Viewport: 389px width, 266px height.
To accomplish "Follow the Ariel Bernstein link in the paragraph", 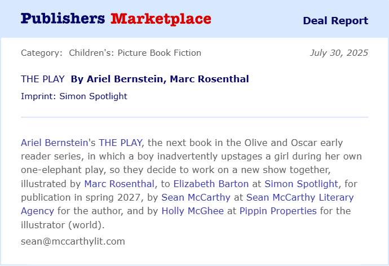I will (x=54, y=143).
